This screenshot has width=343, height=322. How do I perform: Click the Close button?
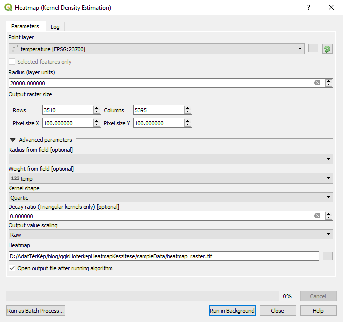278,311
